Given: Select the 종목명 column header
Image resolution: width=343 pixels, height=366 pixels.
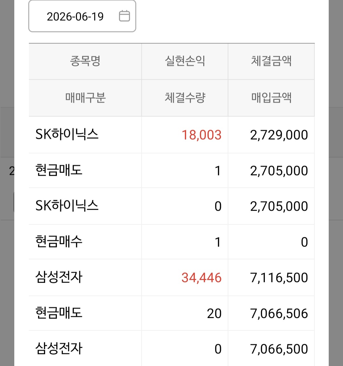Looking at the screenshot, I should point(85,62).
